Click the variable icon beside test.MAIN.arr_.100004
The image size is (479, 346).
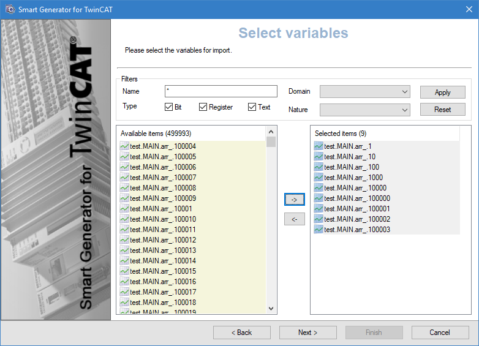124,146
